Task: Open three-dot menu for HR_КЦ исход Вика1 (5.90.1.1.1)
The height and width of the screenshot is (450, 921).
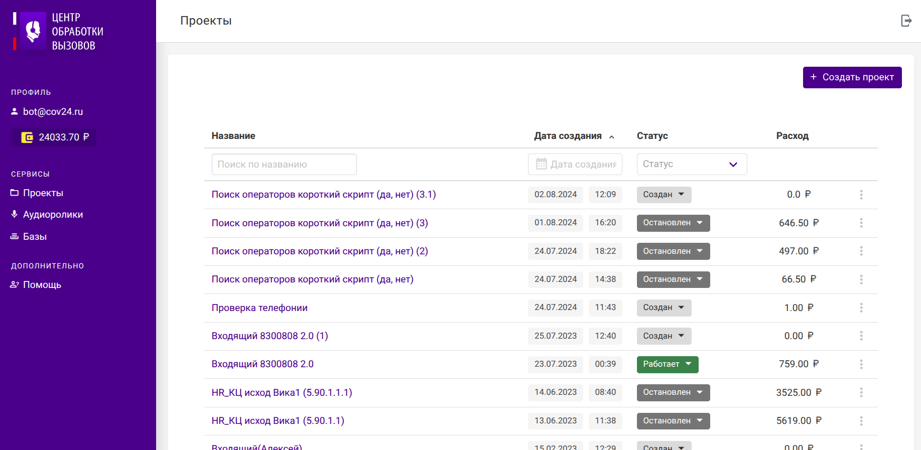Action: [x=861, y=392]
